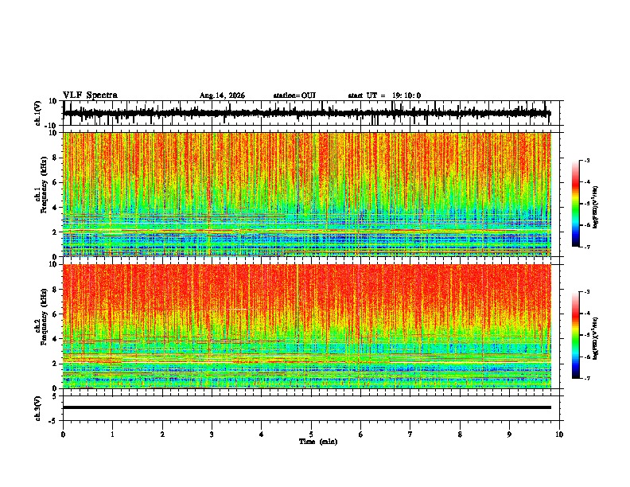630x487 pixels.
Task: Click the "station=OUI" header label
Action: 294,95
